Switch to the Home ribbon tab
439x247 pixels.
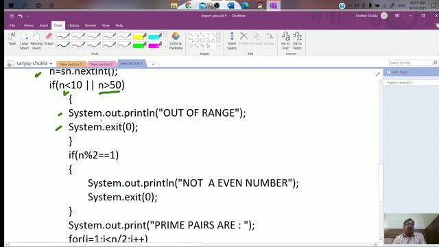click(29, 25)
